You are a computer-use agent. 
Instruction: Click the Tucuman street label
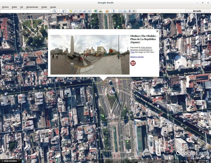27,15
